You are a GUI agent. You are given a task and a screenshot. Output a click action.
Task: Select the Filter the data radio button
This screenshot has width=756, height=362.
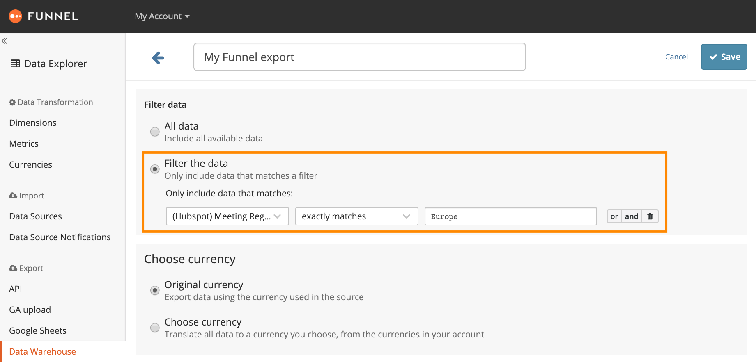coord(155,169)
